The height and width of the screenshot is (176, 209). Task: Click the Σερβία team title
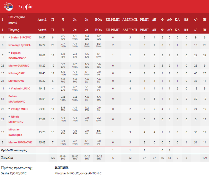click(x=25, y=7)
